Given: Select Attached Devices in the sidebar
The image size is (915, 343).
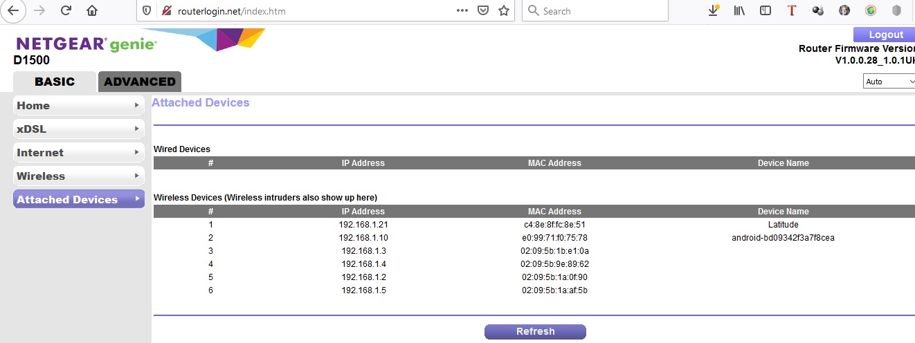Looking at the screenshot, I should coord(79,199).
